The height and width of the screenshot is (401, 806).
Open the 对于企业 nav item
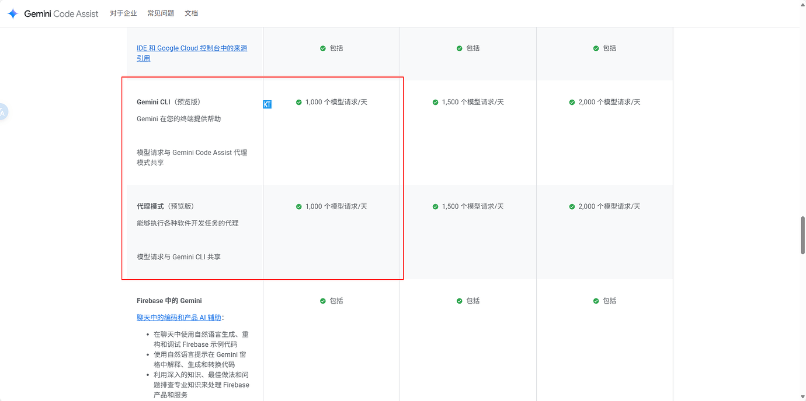tap(123, 13)
